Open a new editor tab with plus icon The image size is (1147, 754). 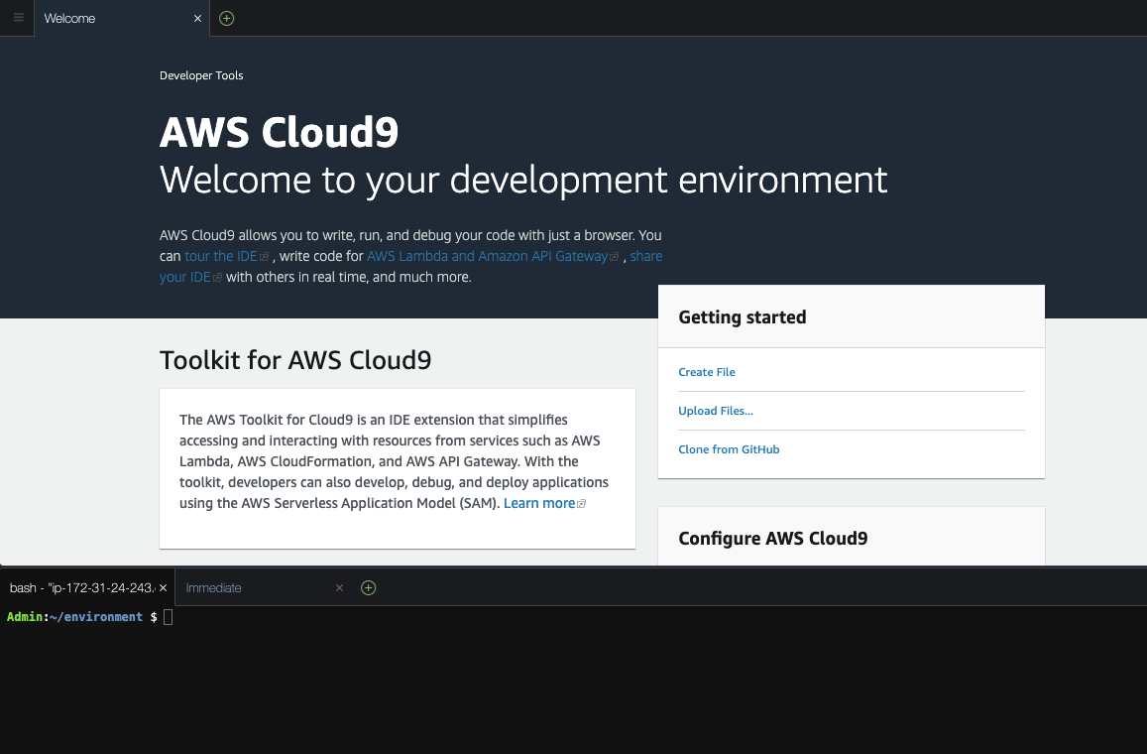click(226, 18)
